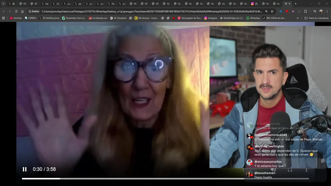Click the question-mark box icon on video
Viewport: 331px width, 186px height.
pos(322,161)
